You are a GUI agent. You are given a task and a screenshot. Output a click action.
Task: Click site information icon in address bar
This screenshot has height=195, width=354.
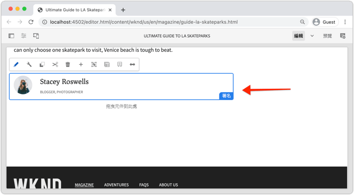click(45, 22)
